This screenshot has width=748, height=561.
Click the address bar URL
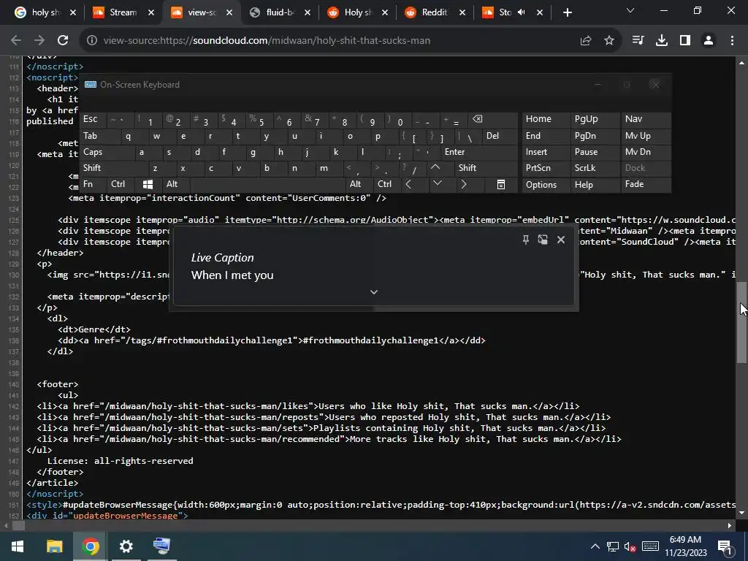[267, 41]
